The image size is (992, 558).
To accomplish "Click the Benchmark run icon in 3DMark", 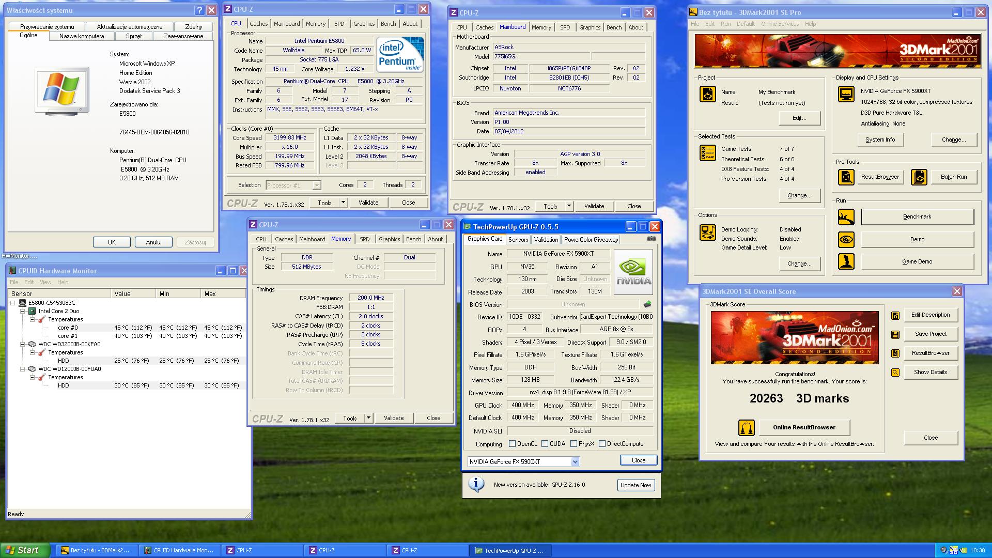I will 846,217.
